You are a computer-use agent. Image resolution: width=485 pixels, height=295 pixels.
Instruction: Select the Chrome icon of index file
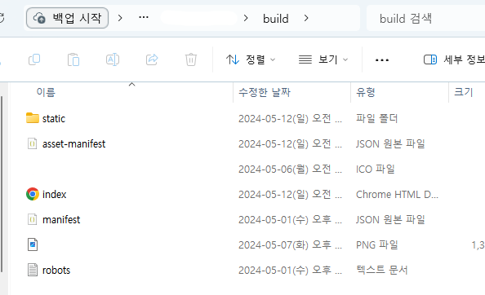coord(33,194)
